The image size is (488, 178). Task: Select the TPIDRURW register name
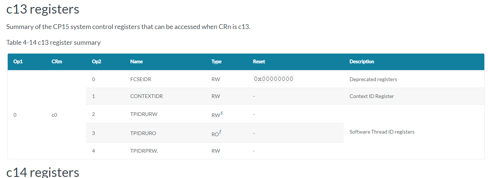point(144,114)
